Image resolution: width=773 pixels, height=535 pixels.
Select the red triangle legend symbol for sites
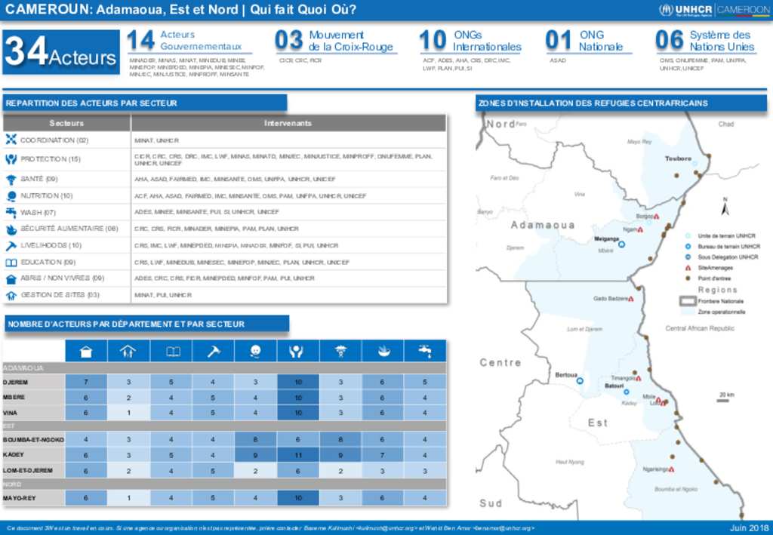(688, 268)
